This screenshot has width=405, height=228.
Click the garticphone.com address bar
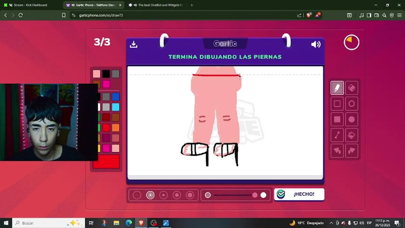[x=184, y=15]
